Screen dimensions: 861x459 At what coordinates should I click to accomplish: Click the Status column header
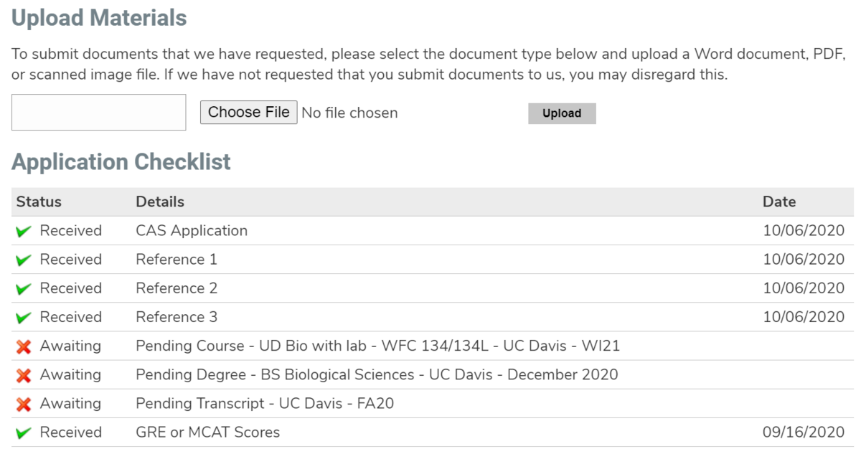pyautogui.click(x=39, y=202)
